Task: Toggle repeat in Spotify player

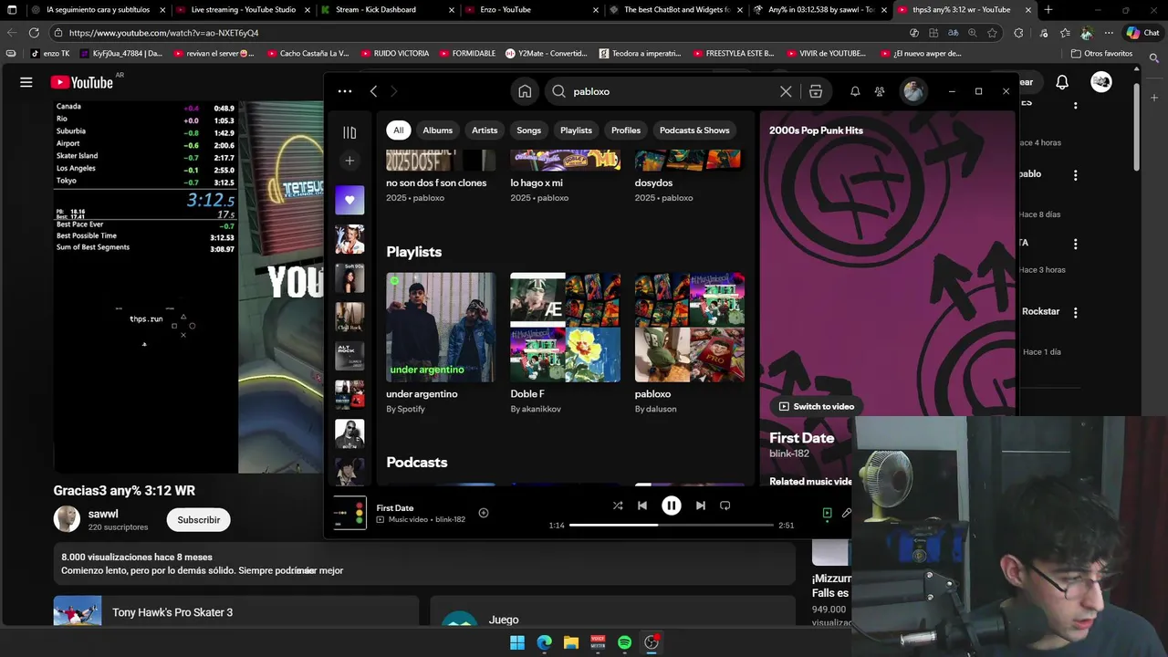Action: [x=725, y=506]
